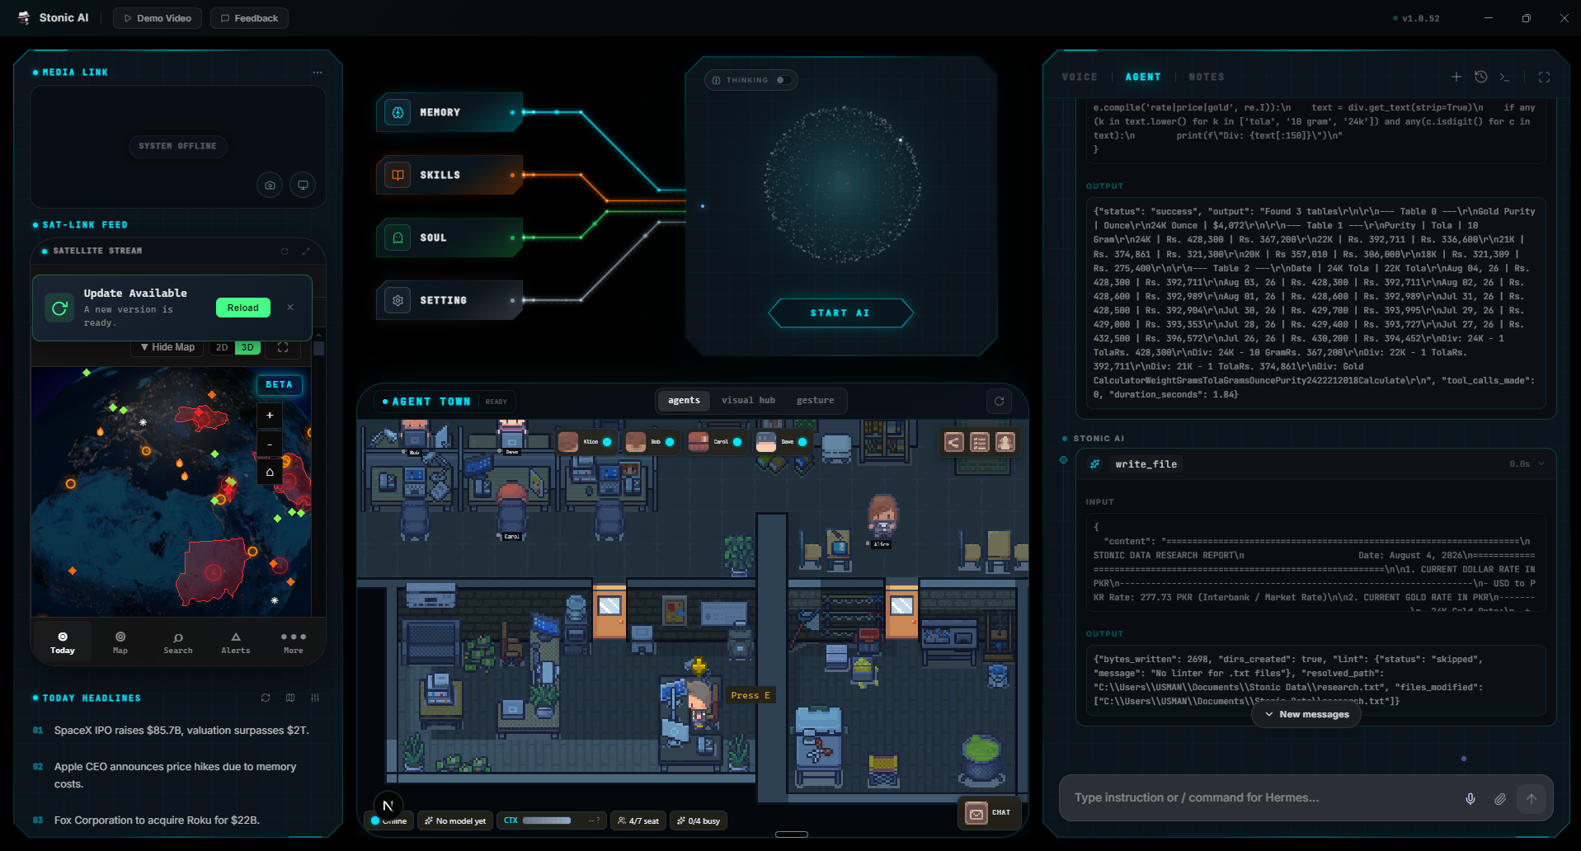Switch to the visual hub tab
This screenshot has height=851, width=1581.
748,401
